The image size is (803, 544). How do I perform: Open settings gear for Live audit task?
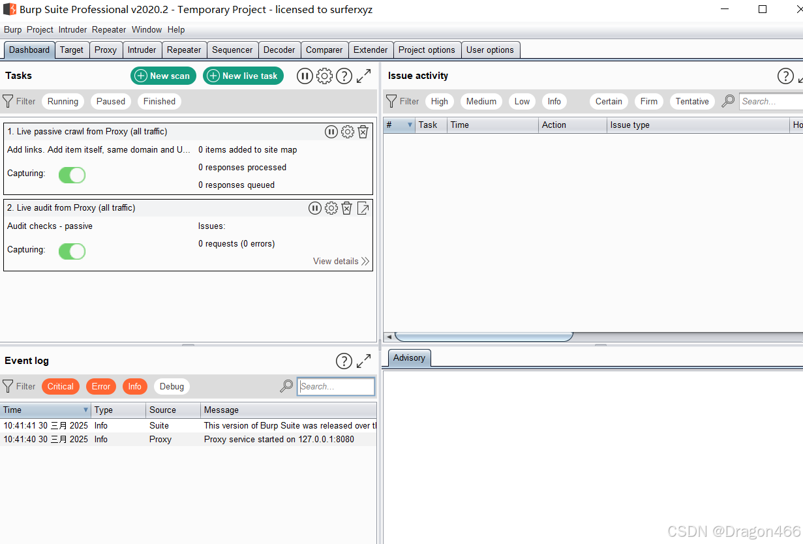[x=331, y=208]
